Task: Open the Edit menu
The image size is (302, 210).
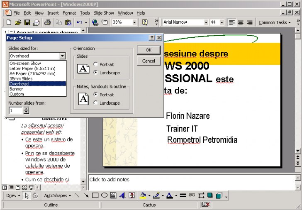Action: click(x=27, y=13)
